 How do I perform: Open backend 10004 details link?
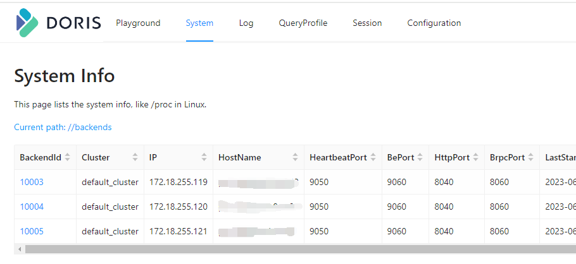pyautogui.click(x=32, y=207)
